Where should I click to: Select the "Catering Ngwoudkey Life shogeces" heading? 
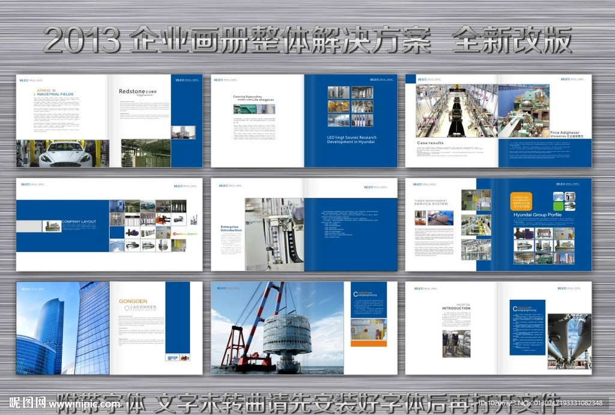tap(253, 98)
